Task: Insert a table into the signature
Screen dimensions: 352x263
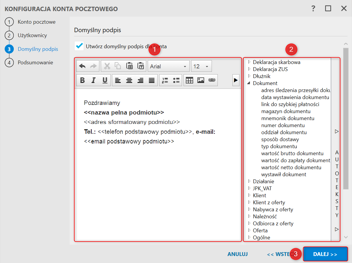Action: pos(190,80)
